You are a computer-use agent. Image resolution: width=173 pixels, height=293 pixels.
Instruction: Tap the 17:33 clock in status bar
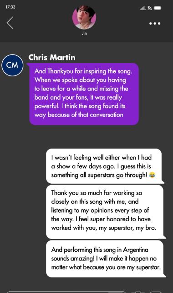[10, 7]
